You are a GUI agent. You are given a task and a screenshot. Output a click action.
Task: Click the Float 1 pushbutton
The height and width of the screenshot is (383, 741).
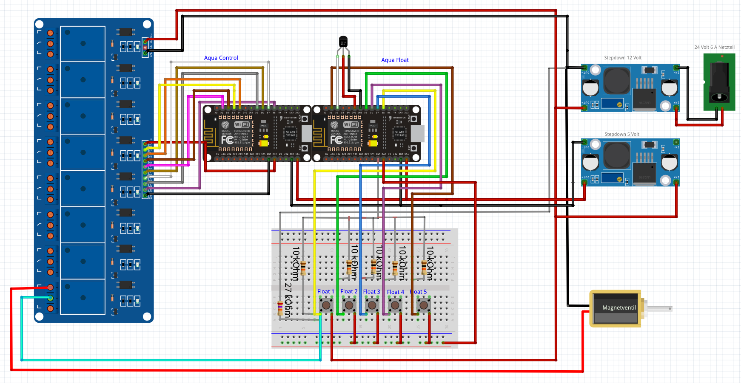coord(326,305)
